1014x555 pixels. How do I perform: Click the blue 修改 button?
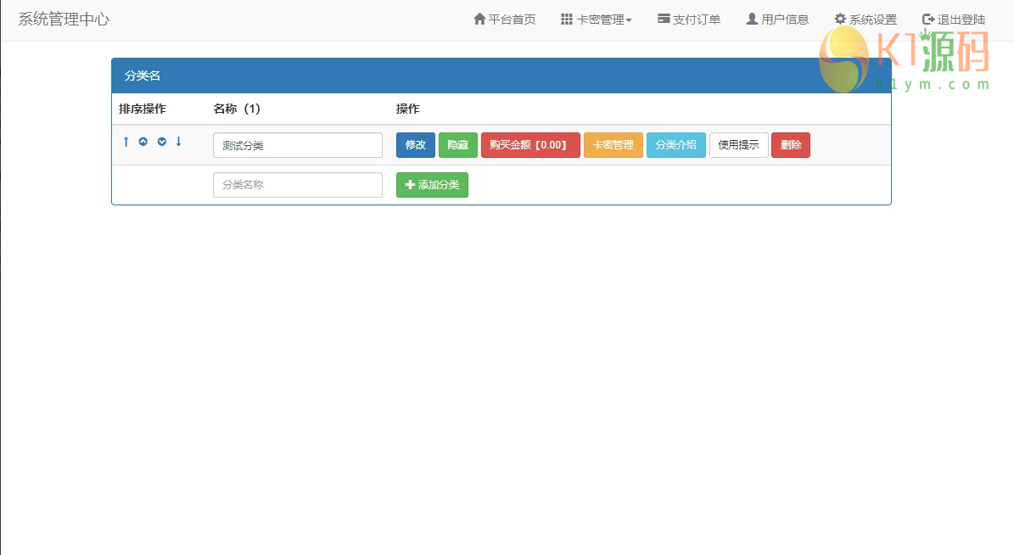415,145
